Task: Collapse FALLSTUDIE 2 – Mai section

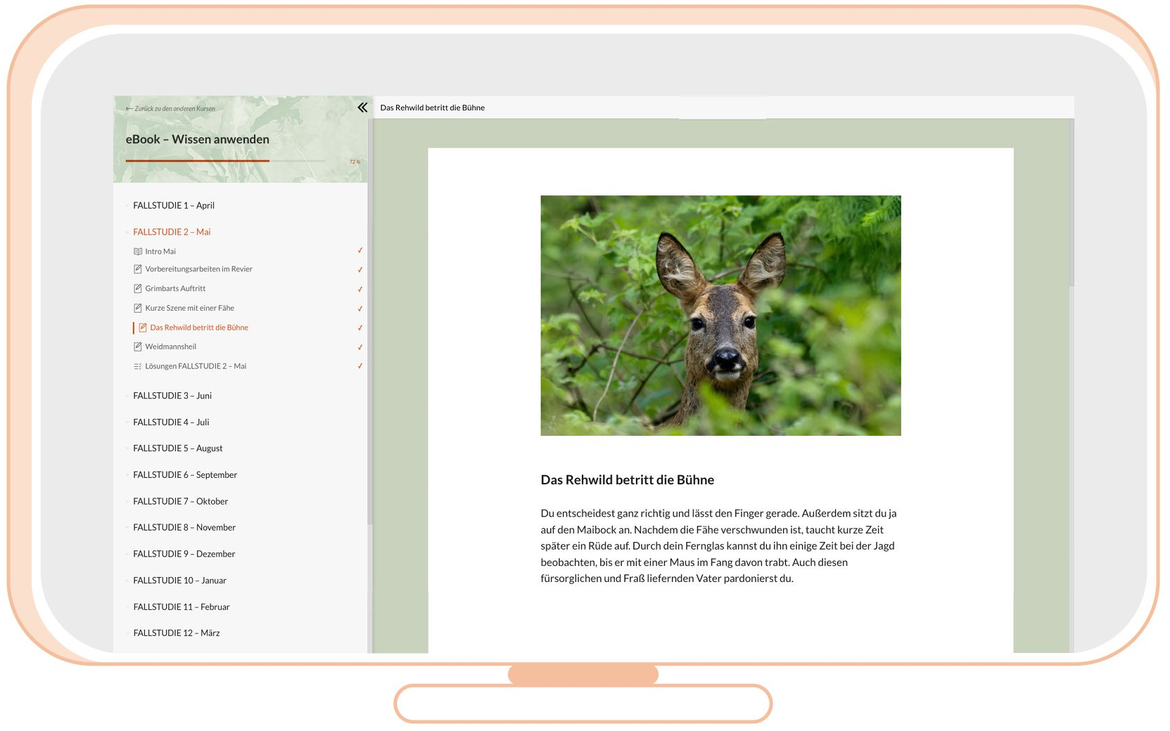Action: point(172,232)
